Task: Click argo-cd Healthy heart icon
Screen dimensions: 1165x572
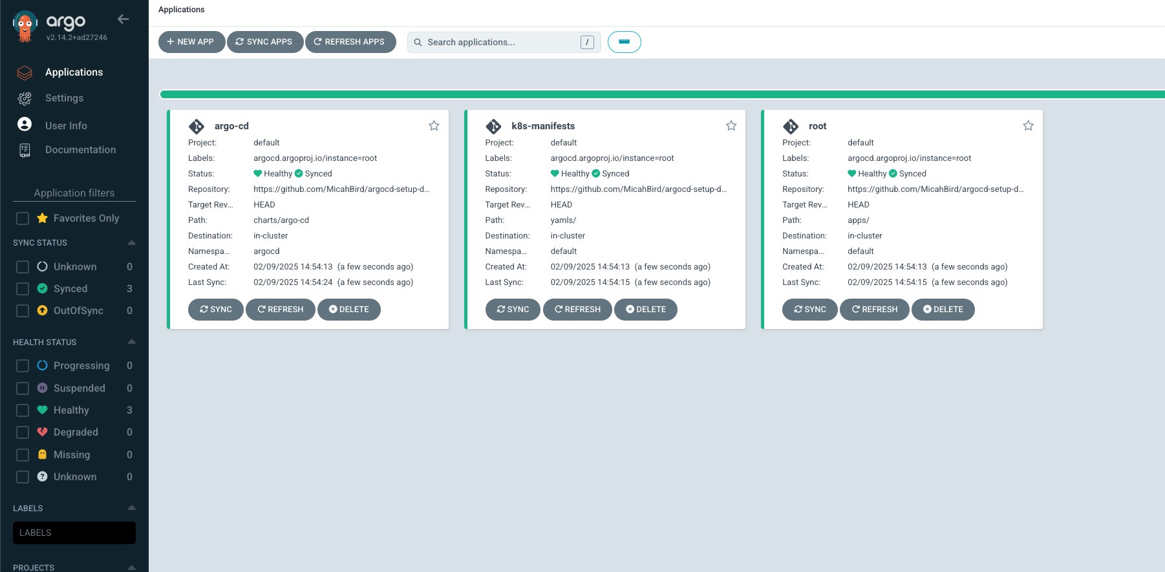Action: click(x=257, y=173)
